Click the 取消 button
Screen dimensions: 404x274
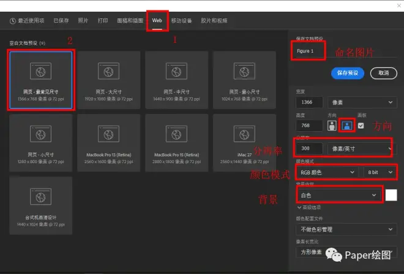(x=383, y=73)
